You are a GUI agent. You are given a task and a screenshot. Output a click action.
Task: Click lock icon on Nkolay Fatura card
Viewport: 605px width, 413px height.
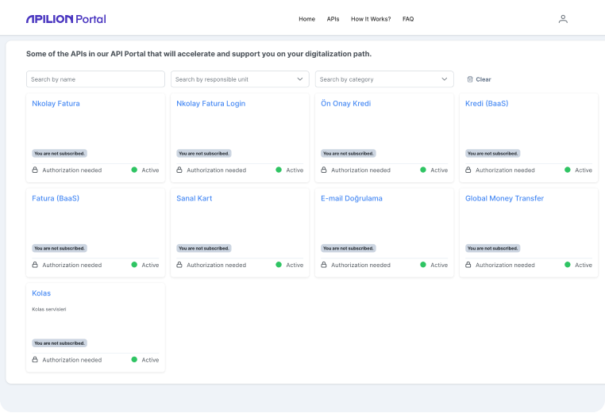coord(35,170)
